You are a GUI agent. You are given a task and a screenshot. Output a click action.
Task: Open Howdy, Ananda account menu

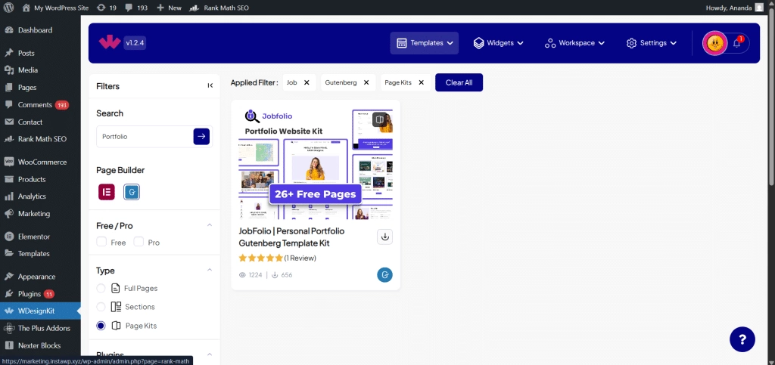pyautogui.click(x=736, y=8)
